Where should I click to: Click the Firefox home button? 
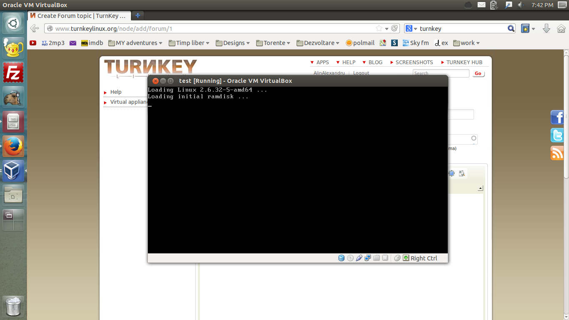pos(561,28)
